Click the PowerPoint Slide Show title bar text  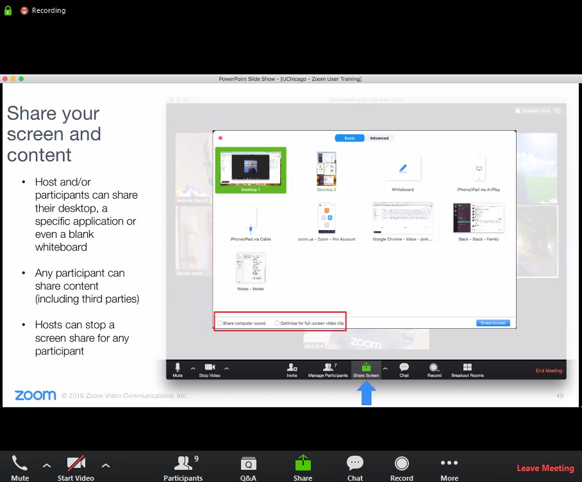[290, 79]
